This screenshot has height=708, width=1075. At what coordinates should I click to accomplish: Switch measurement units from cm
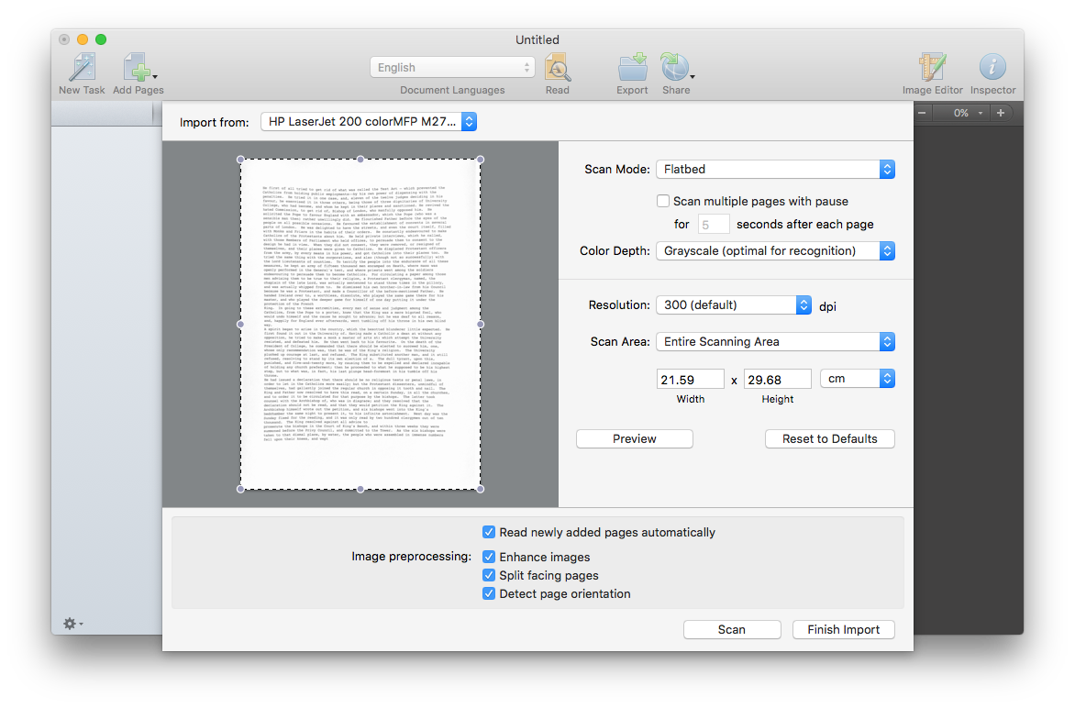click(x=857, y=378)
